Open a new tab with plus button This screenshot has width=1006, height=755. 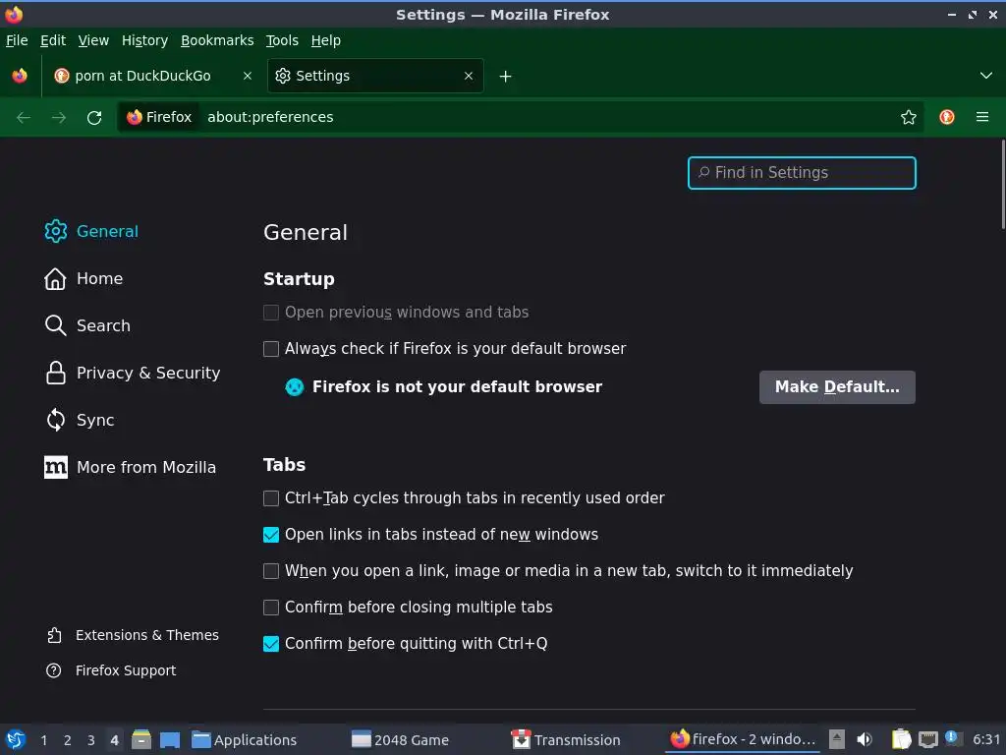(x=506, y=77)
